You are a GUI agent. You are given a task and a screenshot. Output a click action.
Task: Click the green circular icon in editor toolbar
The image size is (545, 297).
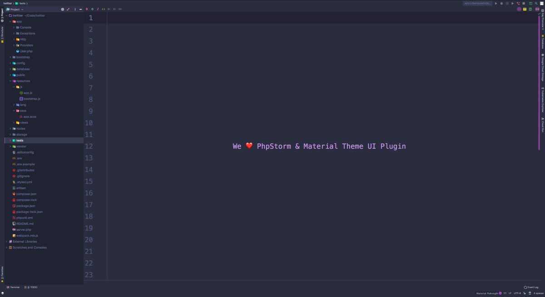tap(92, 9)
